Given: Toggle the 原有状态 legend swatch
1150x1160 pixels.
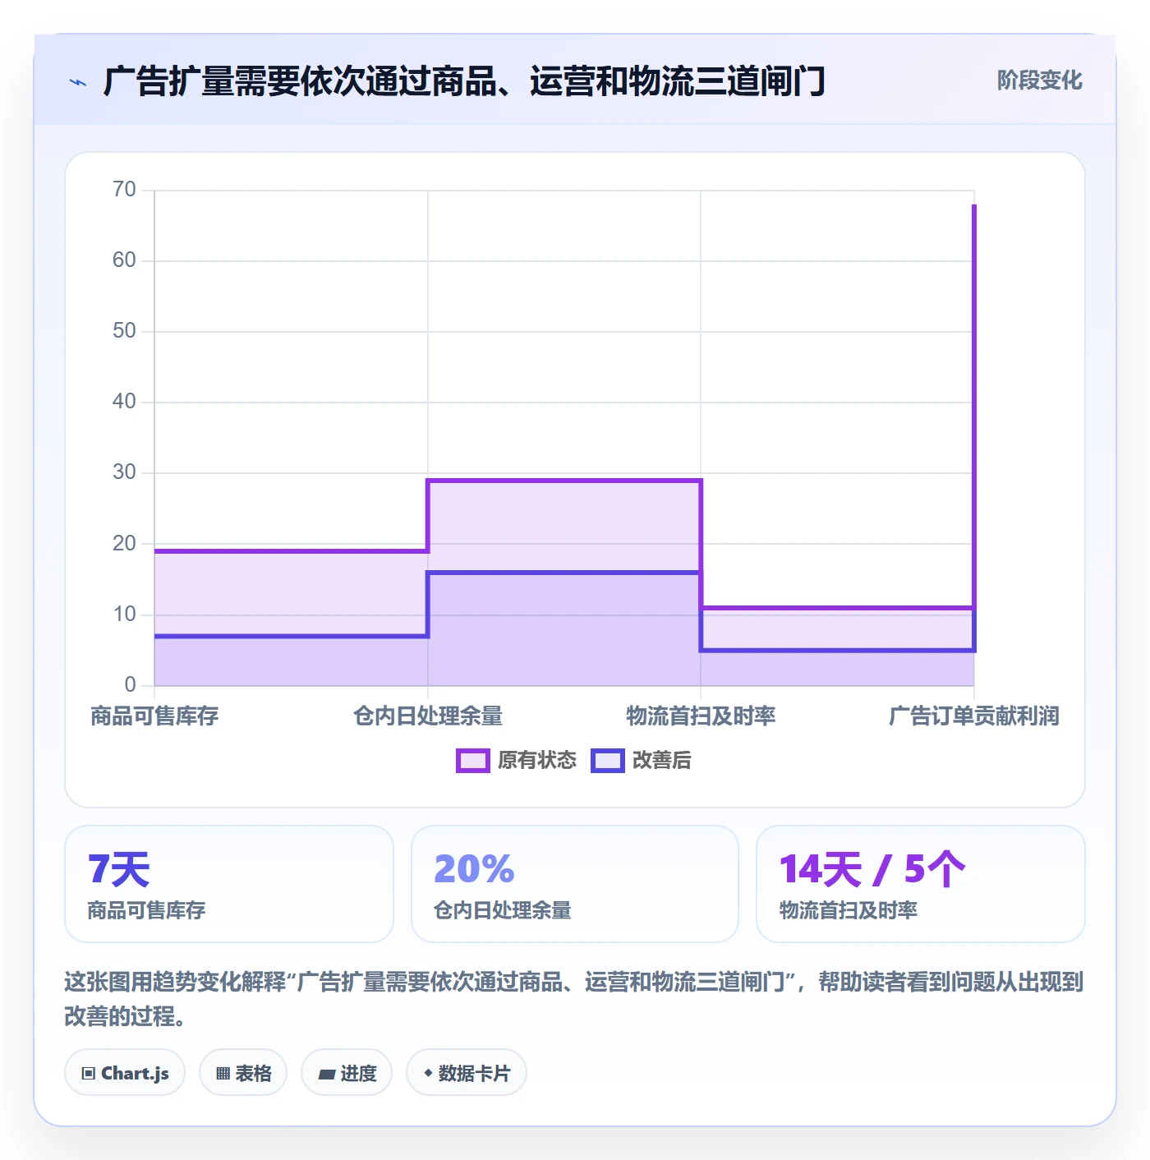Looking at the screenshot, I should tap(472, 761).
